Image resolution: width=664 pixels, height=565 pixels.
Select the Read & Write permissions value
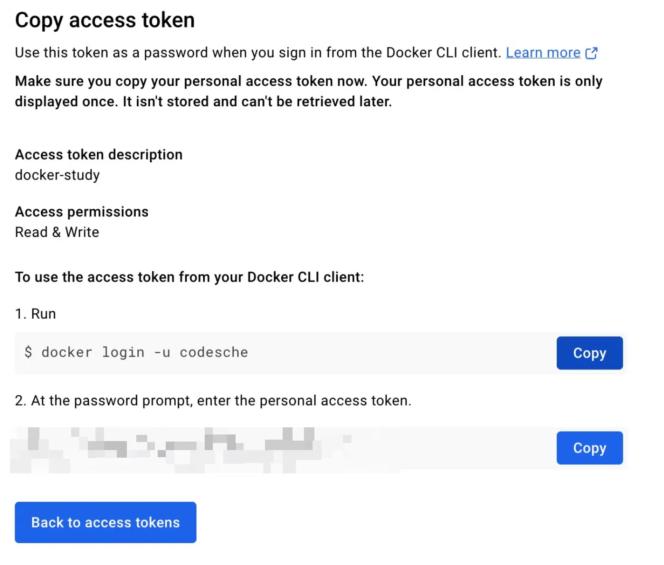(57, 232)
